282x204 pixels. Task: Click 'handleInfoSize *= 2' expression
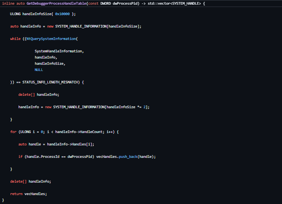coord(126,107)
